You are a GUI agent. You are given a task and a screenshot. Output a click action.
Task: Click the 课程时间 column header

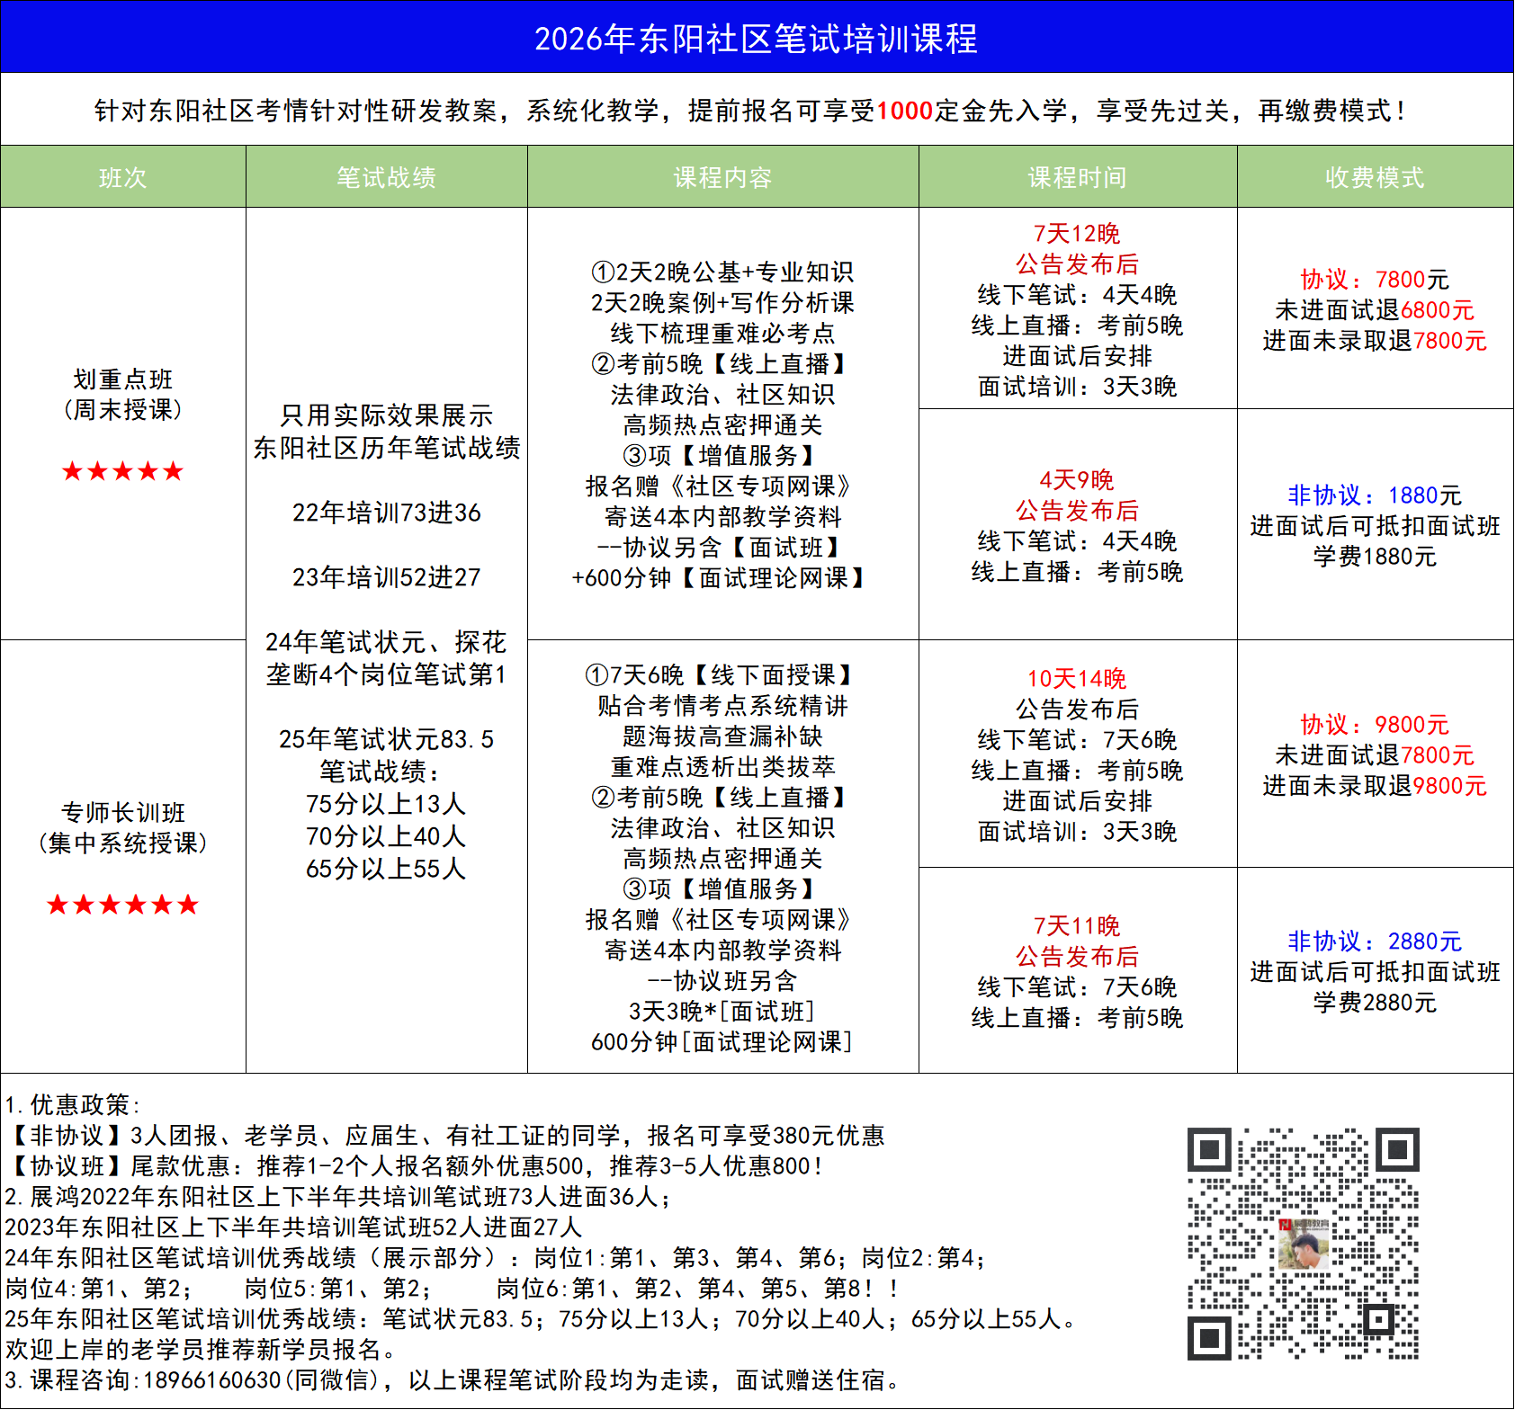tap(1077, 177)
